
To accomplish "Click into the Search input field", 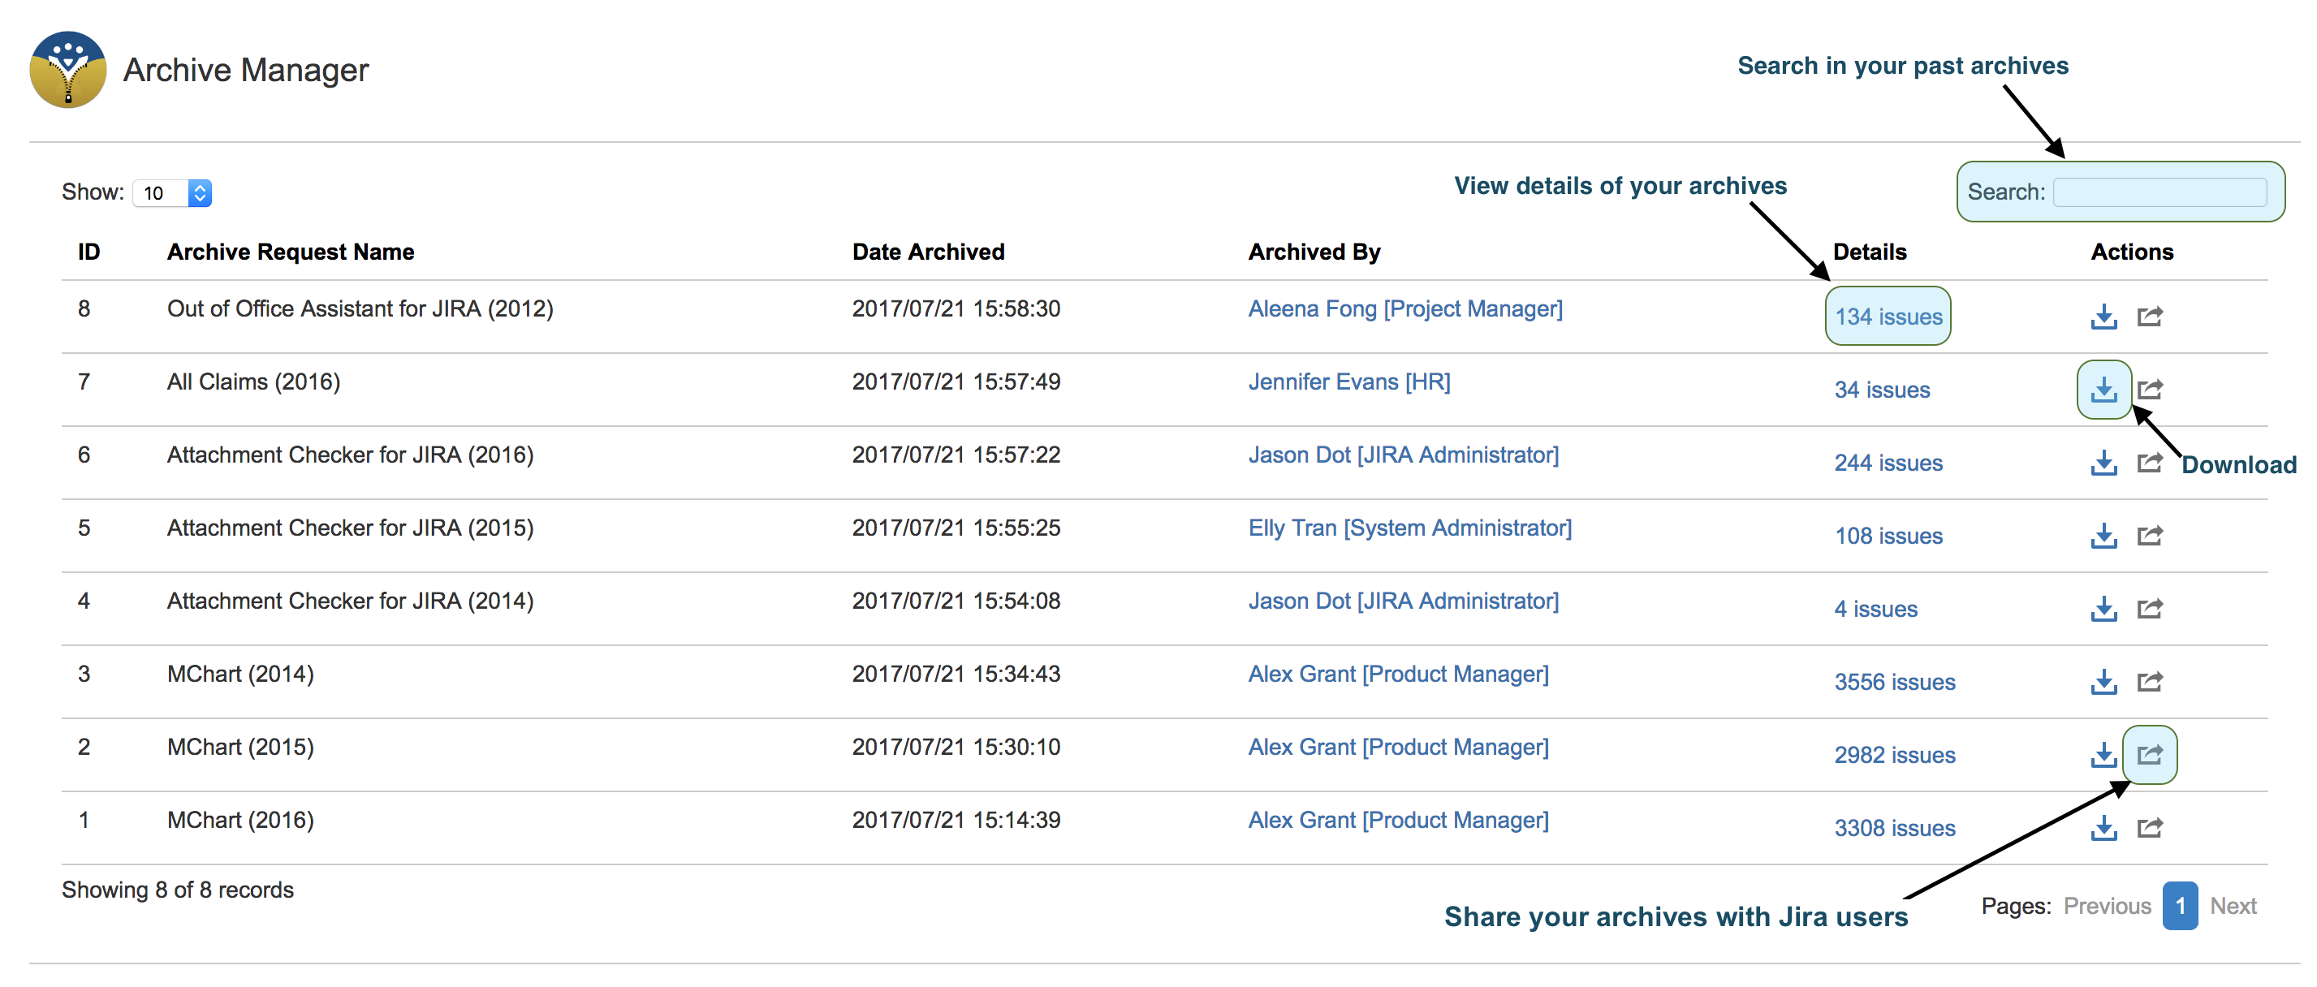I will pyautogui.click(x=2159, y=192).
